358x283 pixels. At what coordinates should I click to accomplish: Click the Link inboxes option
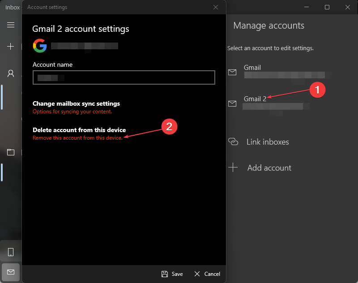click(268, 142)
